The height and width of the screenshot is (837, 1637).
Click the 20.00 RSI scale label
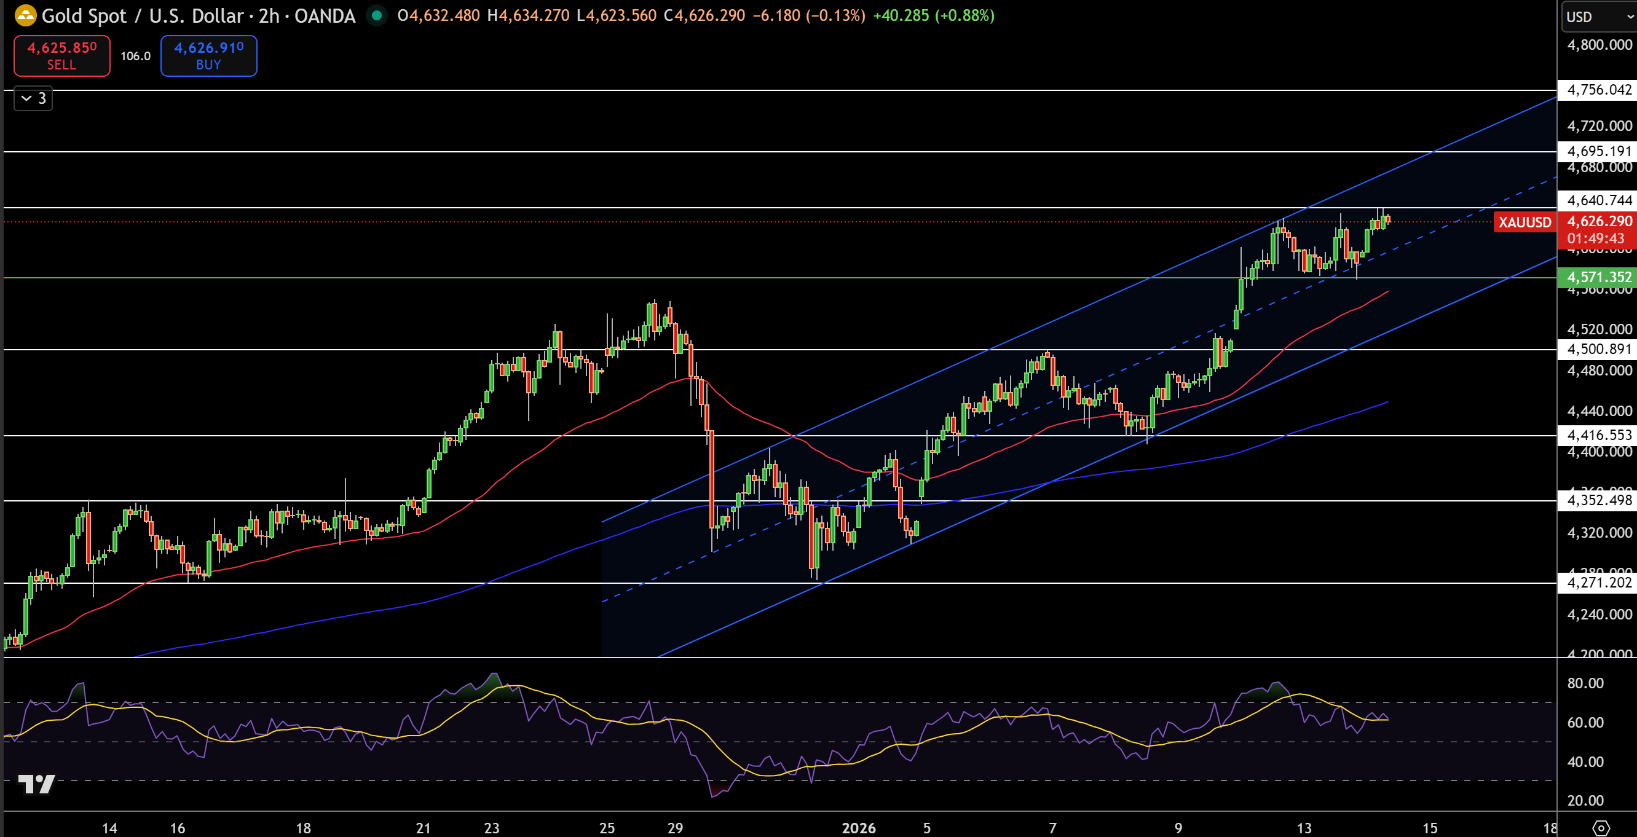[1585, 800]
